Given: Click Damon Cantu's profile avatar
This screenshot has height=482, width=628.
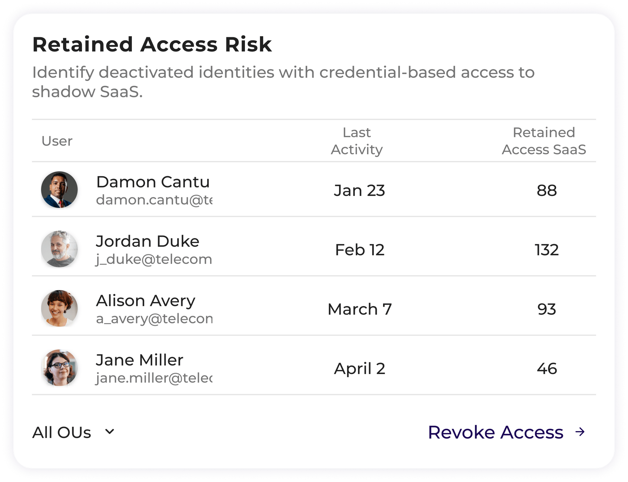Looking at the screenshot, I should pyautogui.click(x=60, y=190).
